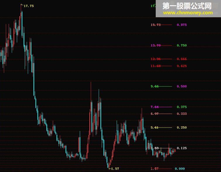This screenshot has width=221, height=172.
Task: Select the 0.500 ratio label
Action: [182, 86]
